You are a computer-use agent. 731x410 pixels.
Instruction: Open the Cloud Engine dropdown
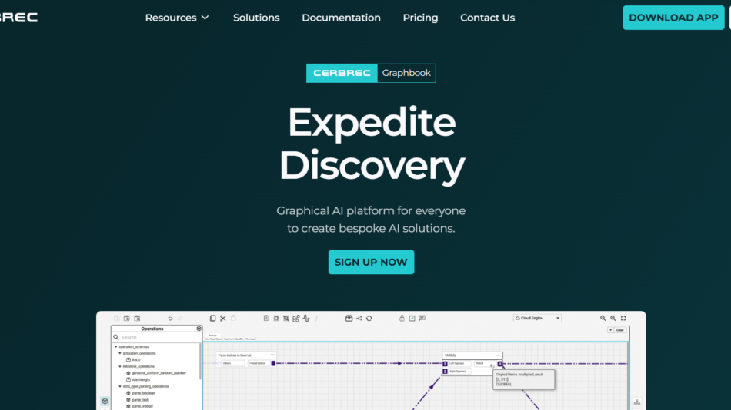coord(538,318)
